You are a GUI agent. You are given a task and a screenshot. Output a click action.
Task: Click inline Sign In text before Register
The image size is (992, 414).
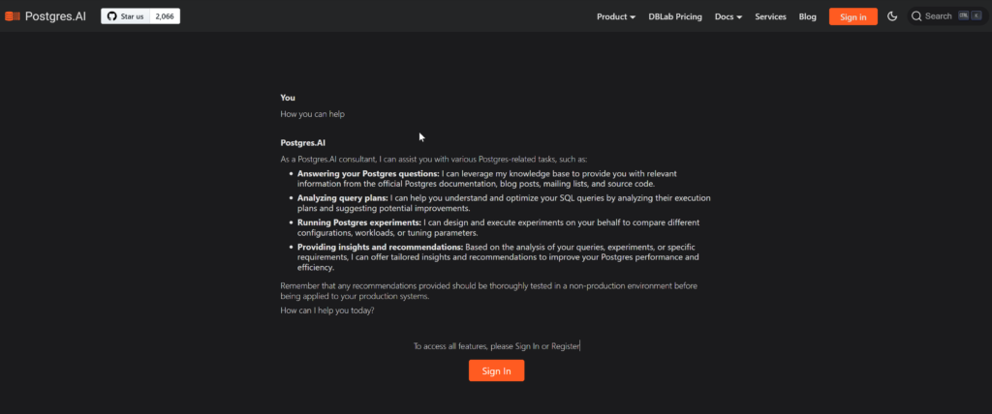(527, 346)
